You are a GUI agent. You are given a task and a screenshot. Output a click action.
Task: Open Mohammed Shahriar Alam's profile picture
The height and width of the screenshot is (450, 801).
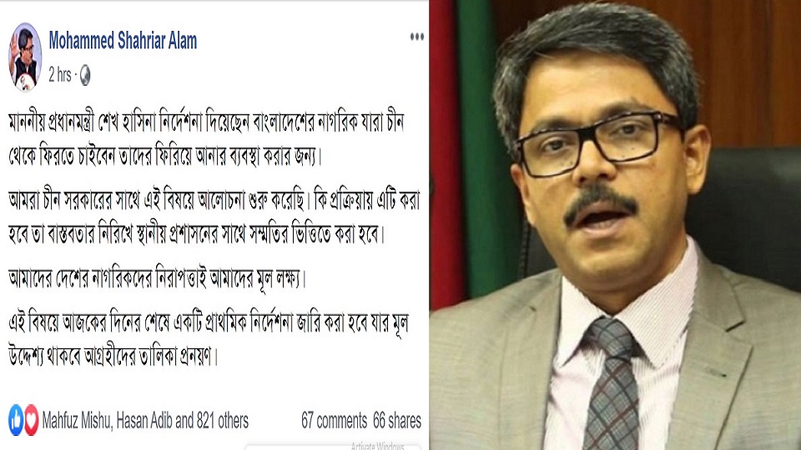25,57
